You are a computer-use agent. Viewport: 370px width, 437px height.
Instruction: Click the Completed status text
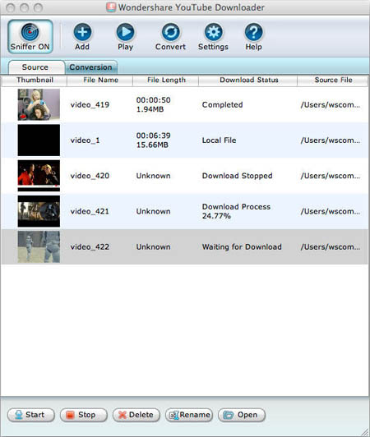pyautogui.click(x=222, y=105)
